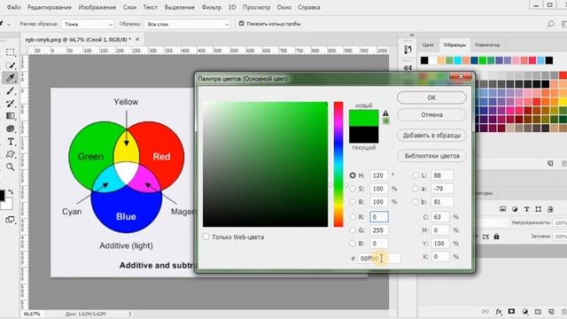
Task: Expand the Непрозрачность opacity field
Action: (x=560, y=222)
